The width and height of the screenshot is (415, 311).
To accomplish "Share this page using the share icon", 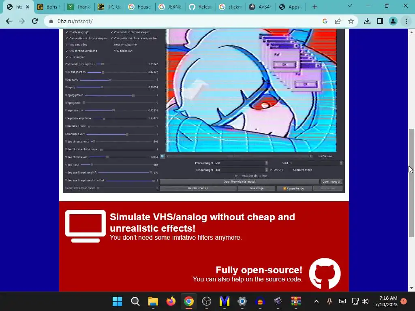I will click(338, 21).
